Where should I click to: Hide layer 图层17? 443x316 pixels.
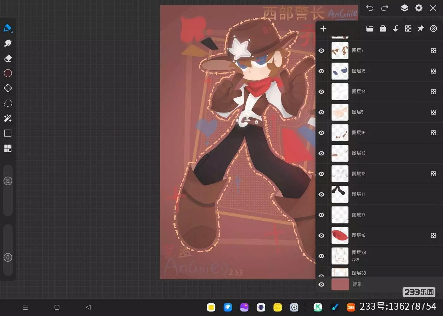(x=321, y=215)
